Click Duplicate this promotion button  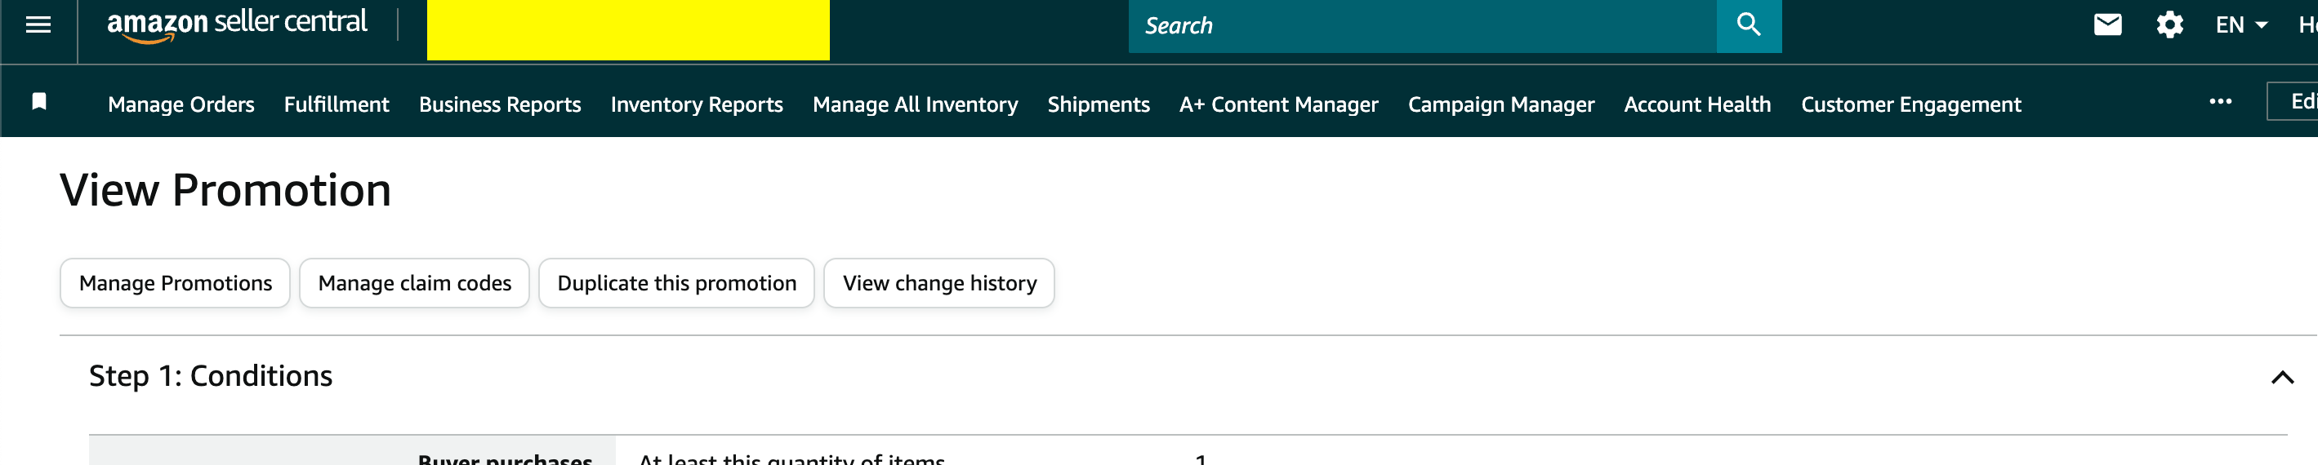(676, 283)
